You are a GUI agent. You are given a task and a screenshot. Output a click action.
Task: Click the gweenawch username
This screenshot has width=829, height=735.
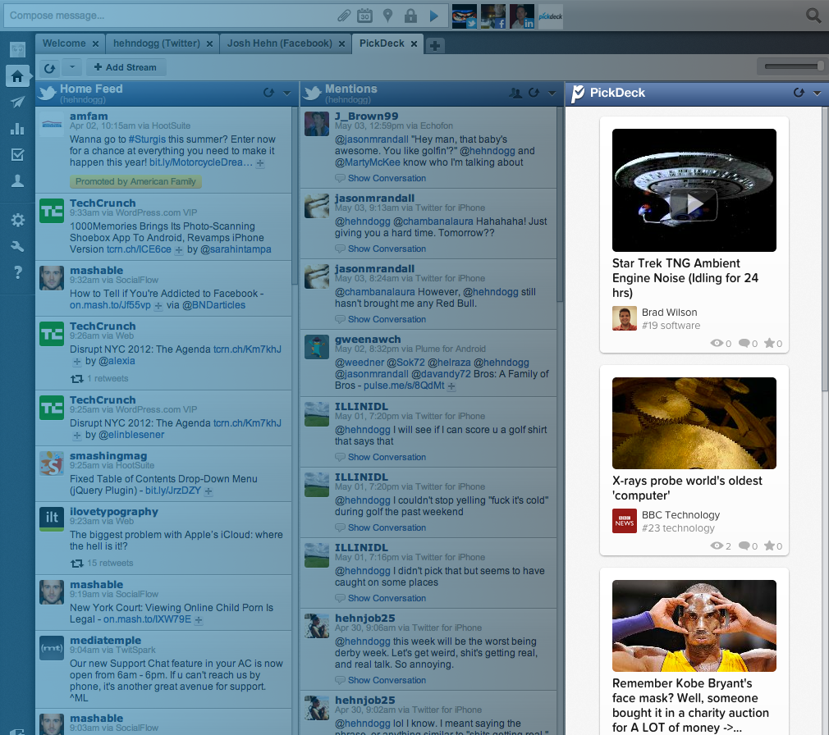point(368,340)
